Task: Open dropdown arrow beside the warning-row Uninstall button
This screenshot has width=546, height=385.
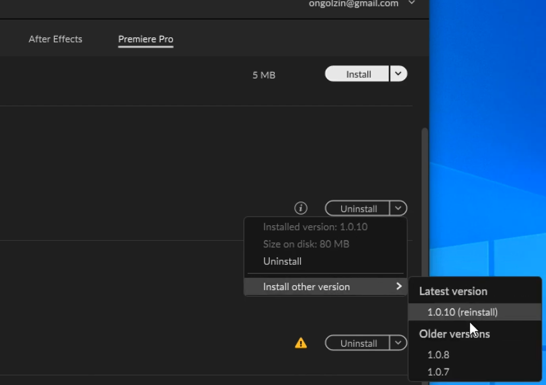Action: [x=398, y=343]
